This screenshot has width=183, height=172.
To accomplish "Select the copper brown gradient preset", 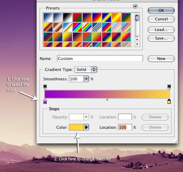I will tap(58, 27).
